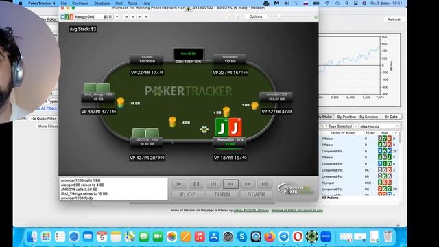Switch to By Date tab
439x247 pixels.
(391, 117)
